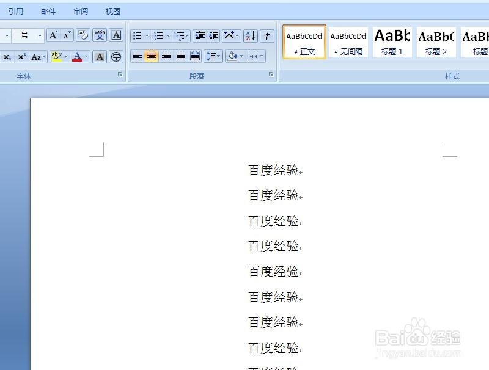Open the shading color dropdown arrow
489x370 pixels.
[x=241, y=56]
